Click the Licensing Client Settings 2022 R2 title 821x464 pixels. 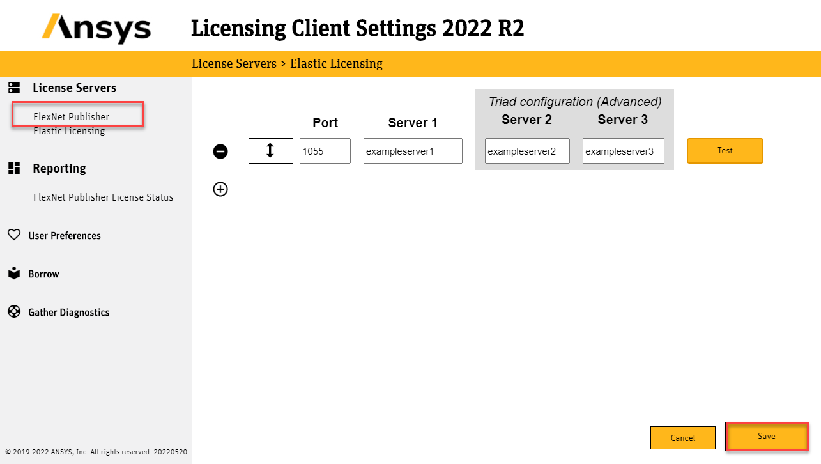pyautogui.click(x=358, y=29)
